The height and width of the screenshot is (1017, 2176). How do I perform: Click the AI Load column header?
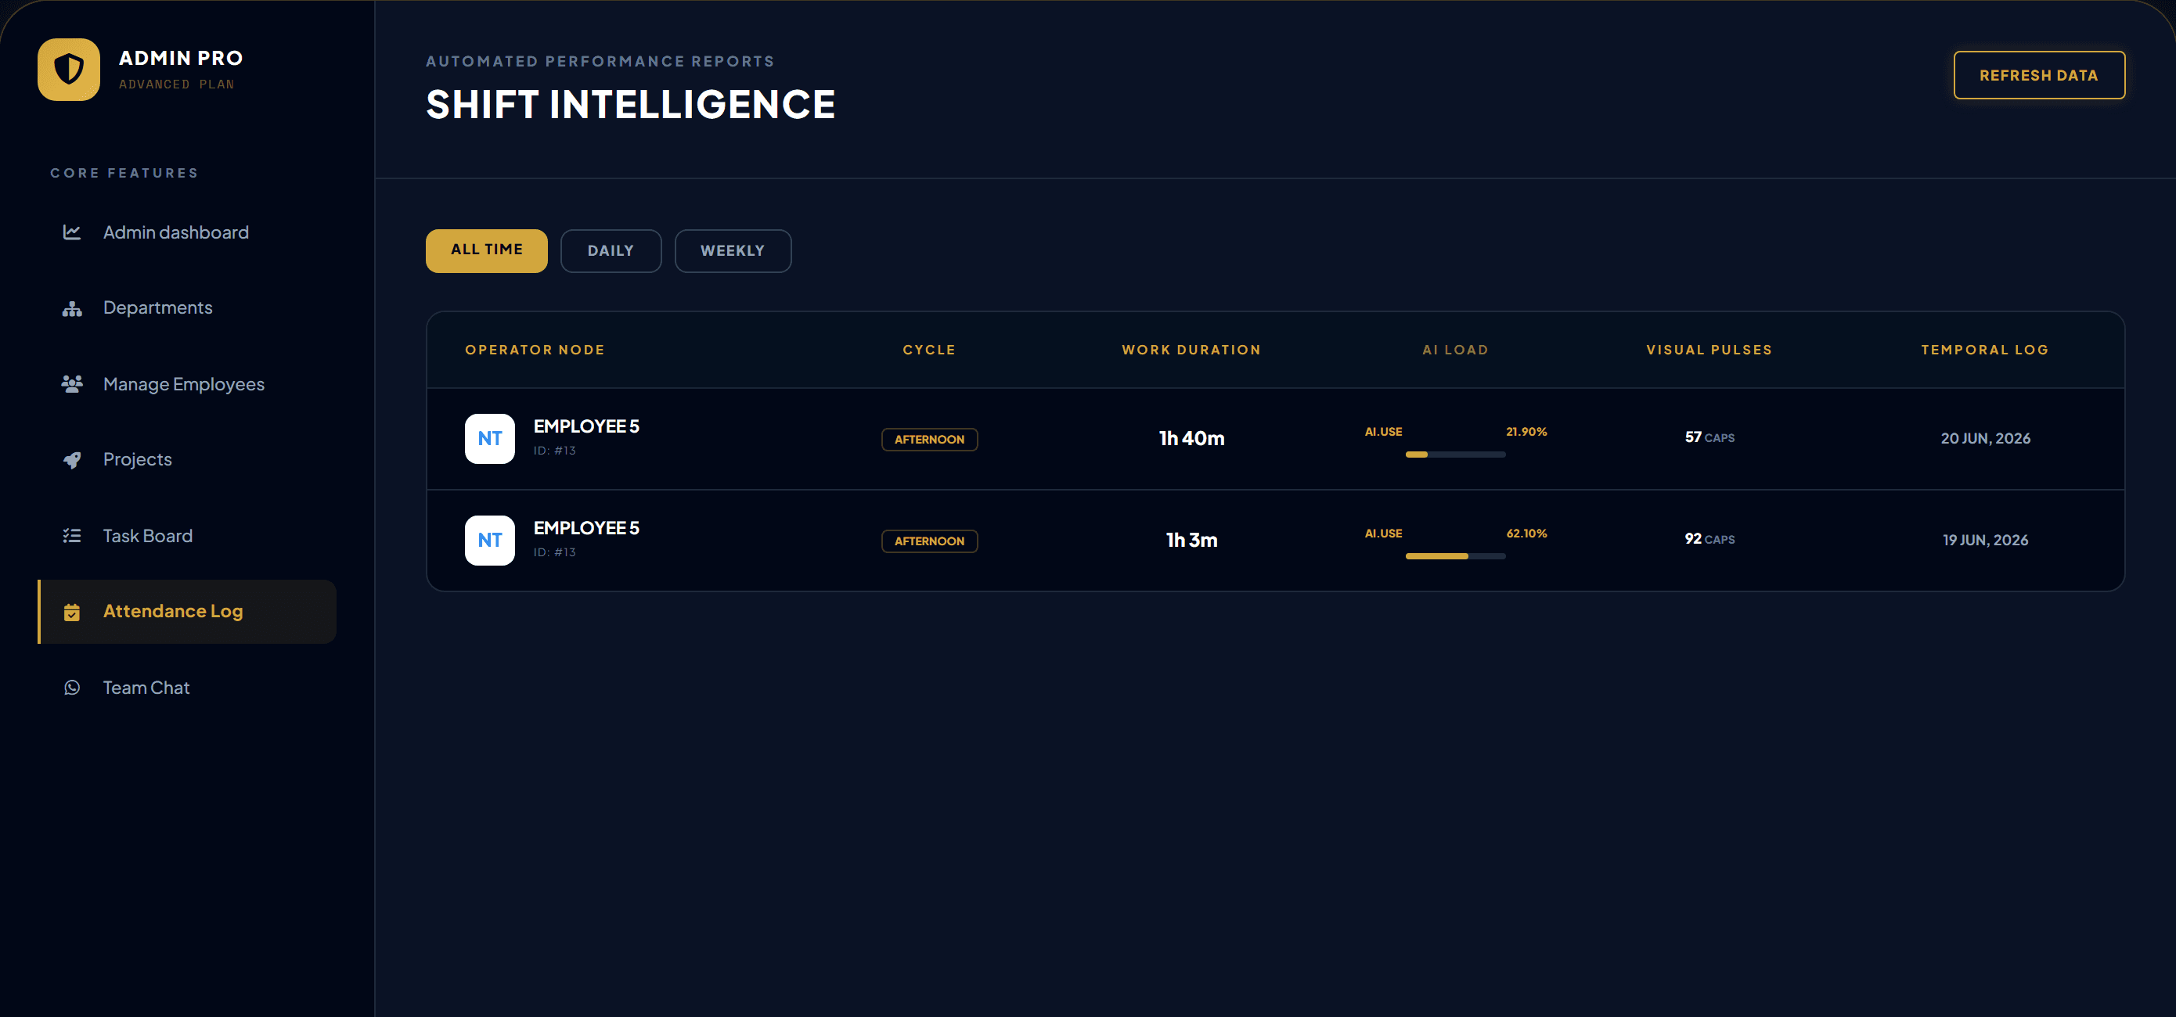1455,350
